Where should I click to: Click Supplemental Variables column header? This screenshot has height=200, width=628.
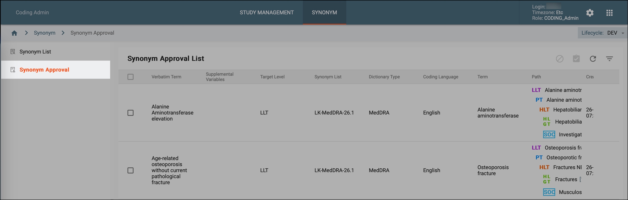pos(220,77)
